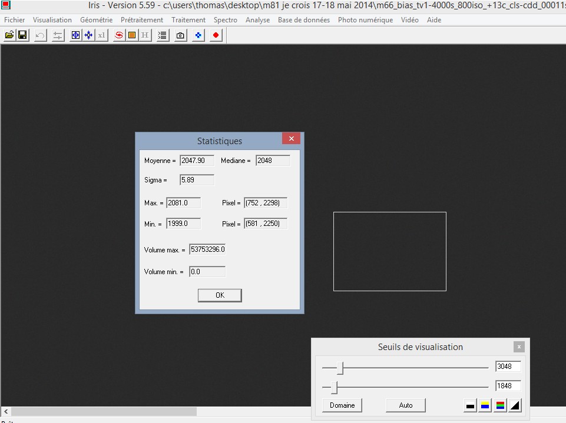Click OK in the Statistiques dialog

[x=220, y=295]
